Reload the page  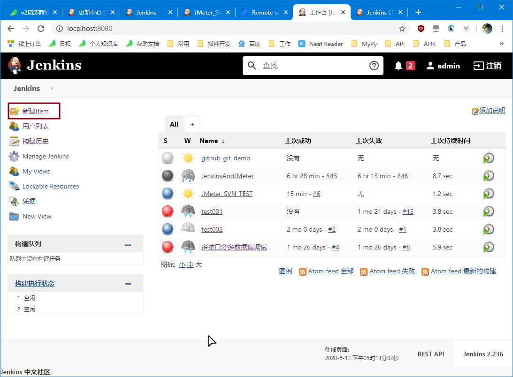click(x=41, y=29)
